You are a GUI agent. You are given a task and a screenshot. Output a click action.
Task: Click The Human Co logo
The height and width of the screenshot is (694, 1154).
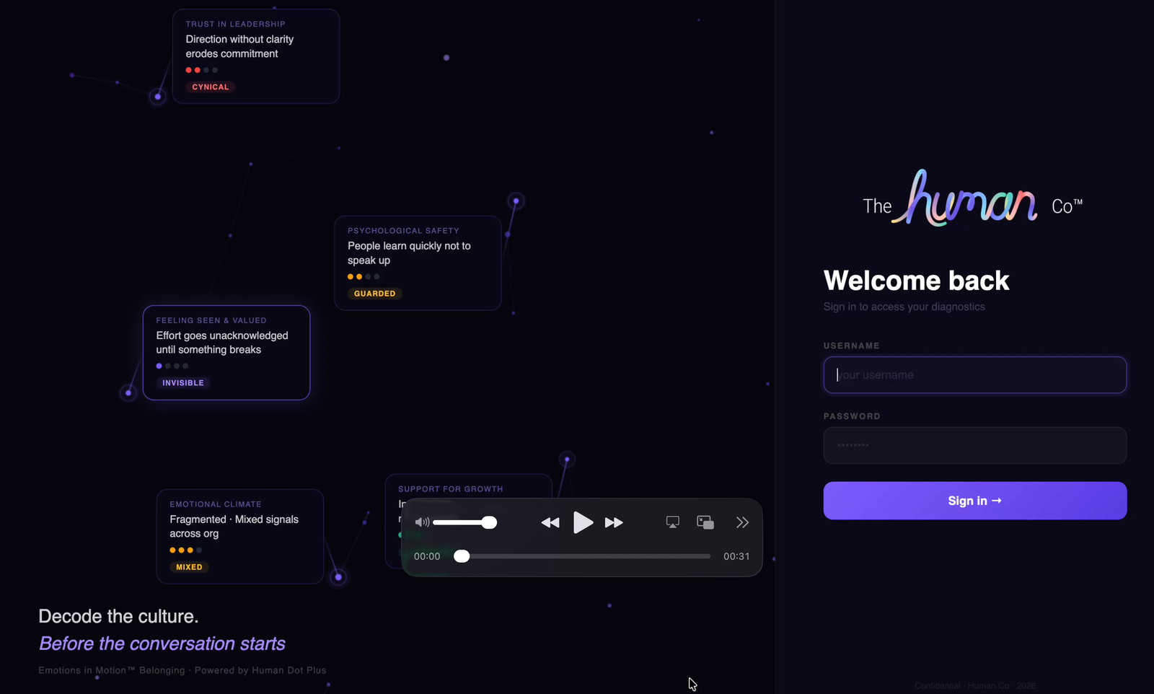[972, 198]
